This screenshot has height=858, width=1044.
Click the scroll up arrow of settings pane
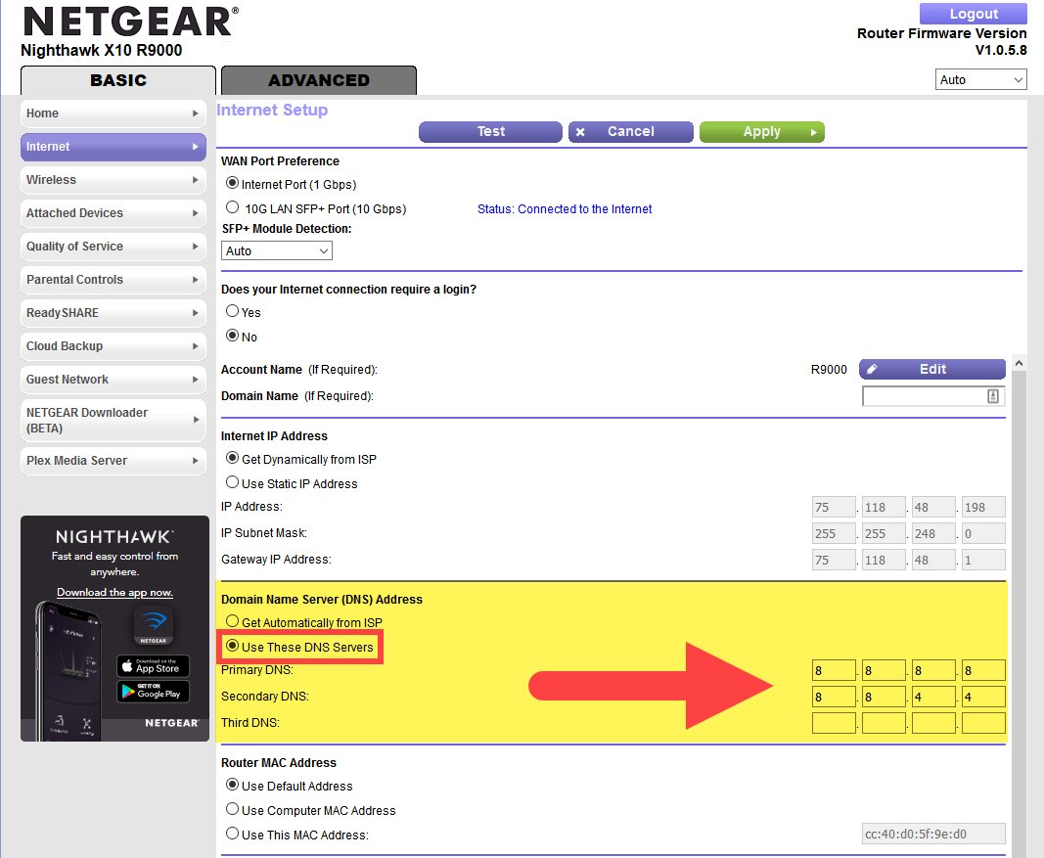click(1019, 363)
